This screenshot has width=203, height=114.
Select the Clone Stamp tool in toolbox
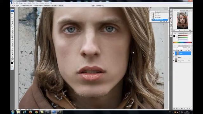(12, 31)
